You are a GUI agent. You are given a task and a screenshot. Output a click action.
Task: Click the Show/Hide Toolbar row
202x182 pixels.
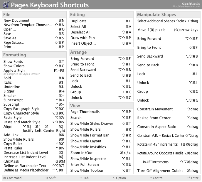click(x=101, y=171)
